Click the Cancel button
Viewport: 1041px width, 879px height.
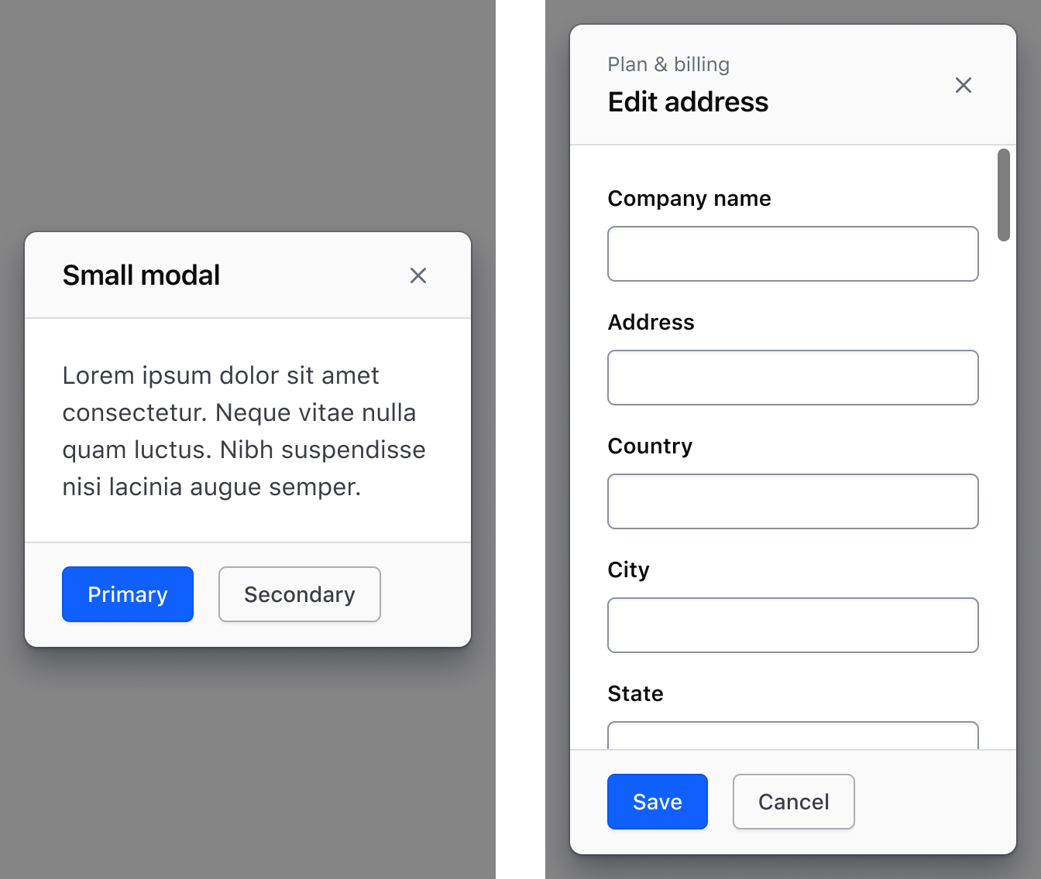(x=793, y=802)
